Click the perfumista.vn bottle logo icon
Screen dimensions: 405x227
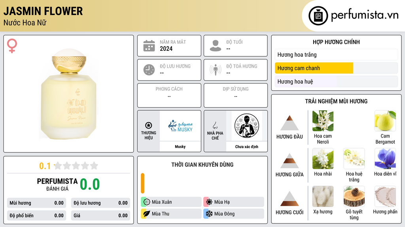[x=318, y=16]
